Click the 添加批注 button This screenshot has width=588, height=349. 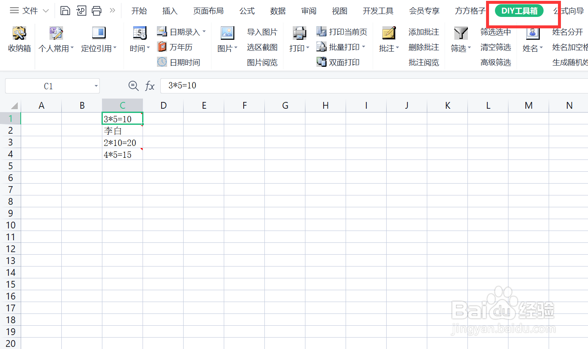click(424, 32)
